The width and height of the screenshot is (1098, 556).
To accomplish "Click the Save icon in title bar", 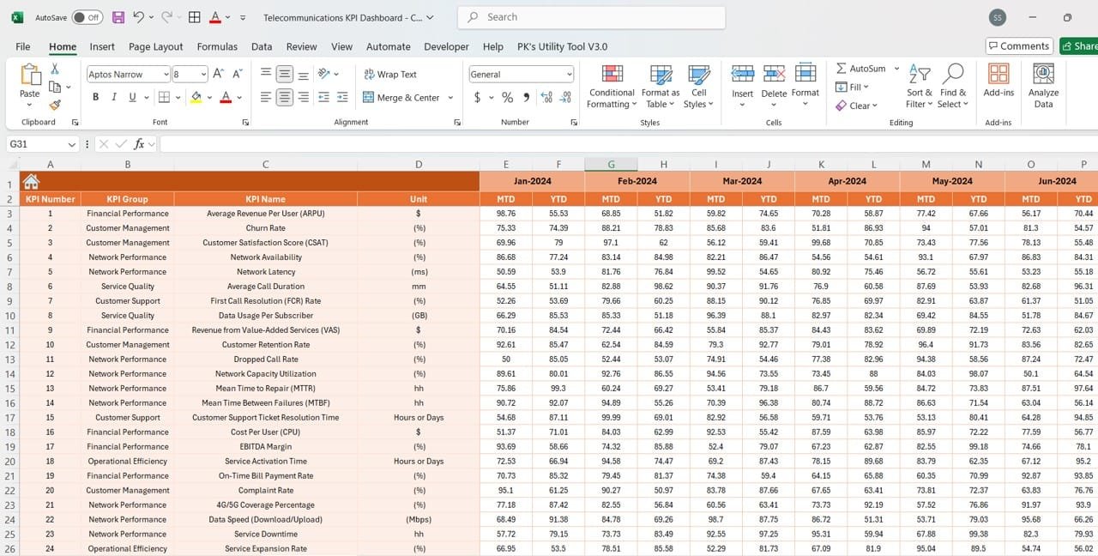I will pos(118,17).
